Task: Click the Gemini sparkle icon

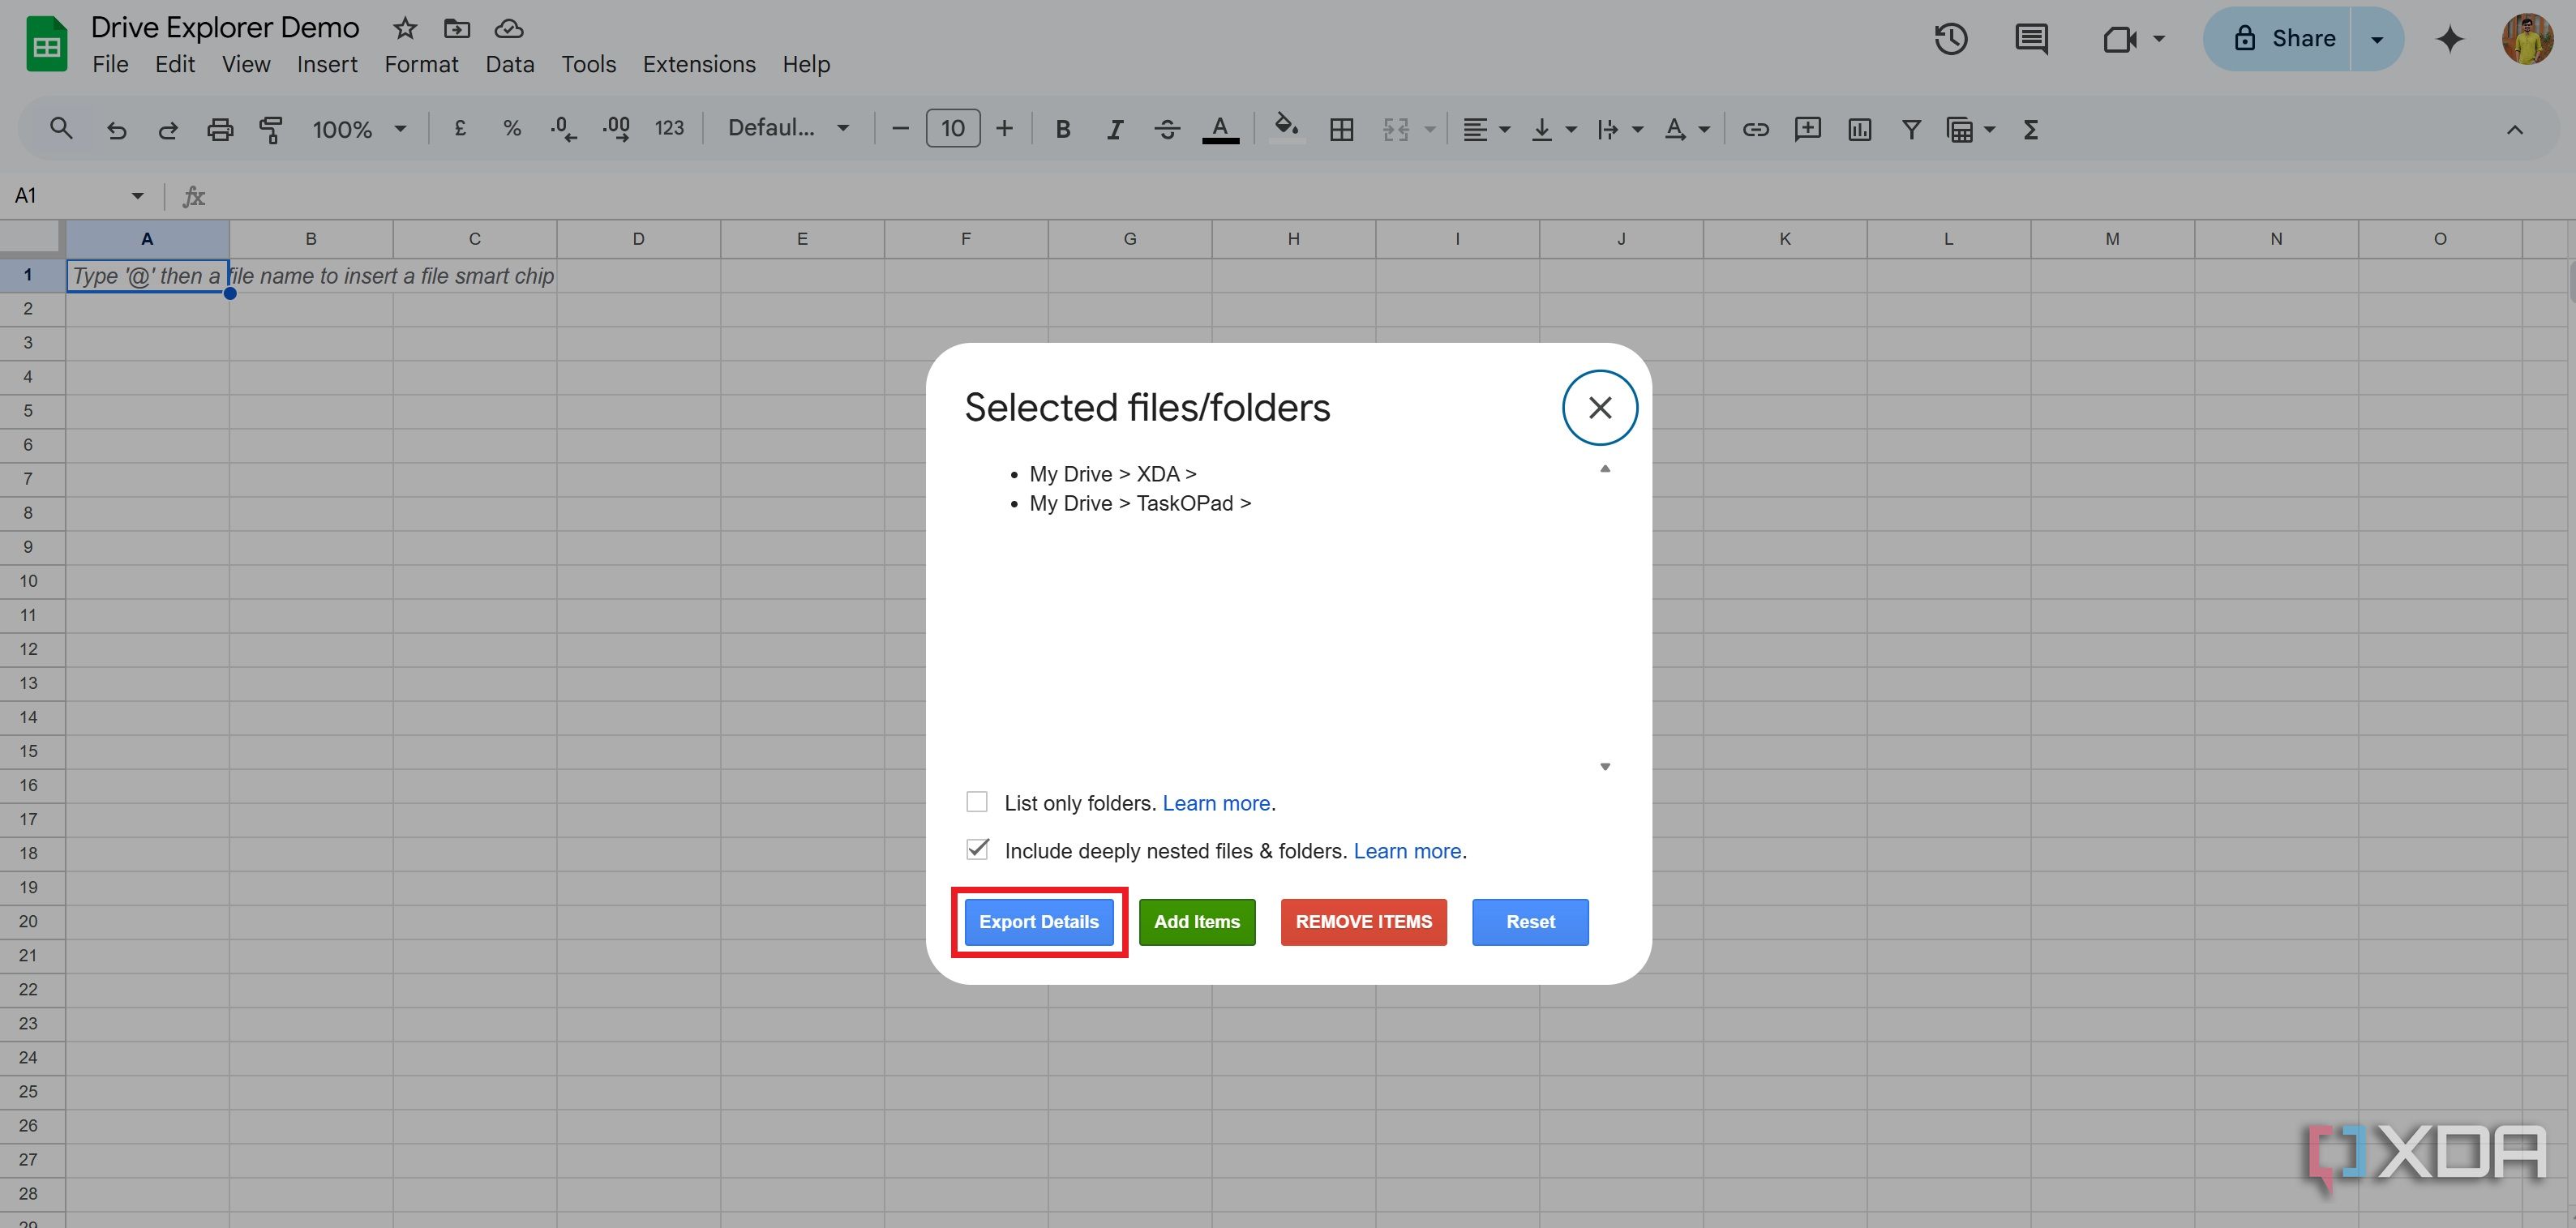Action: click(2449, 39)
